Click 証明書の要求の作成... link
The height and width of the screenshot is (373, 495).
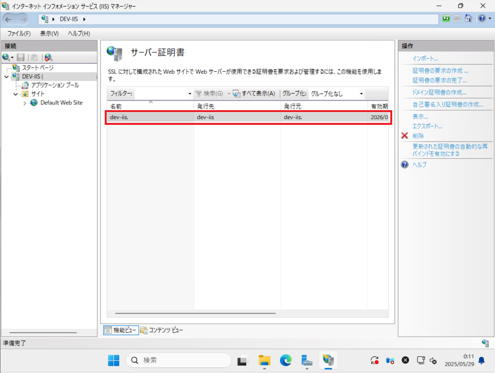(441, 71)
